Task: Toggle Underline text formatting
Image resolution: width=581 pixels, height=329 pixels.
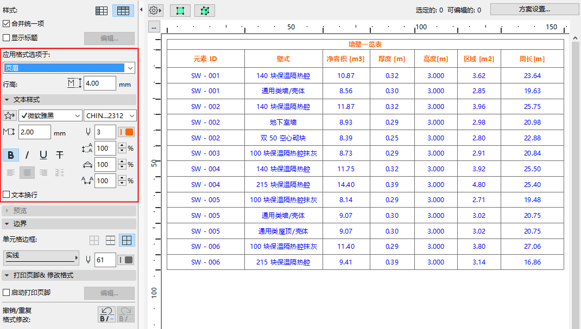Action: (x=43, y=155)
